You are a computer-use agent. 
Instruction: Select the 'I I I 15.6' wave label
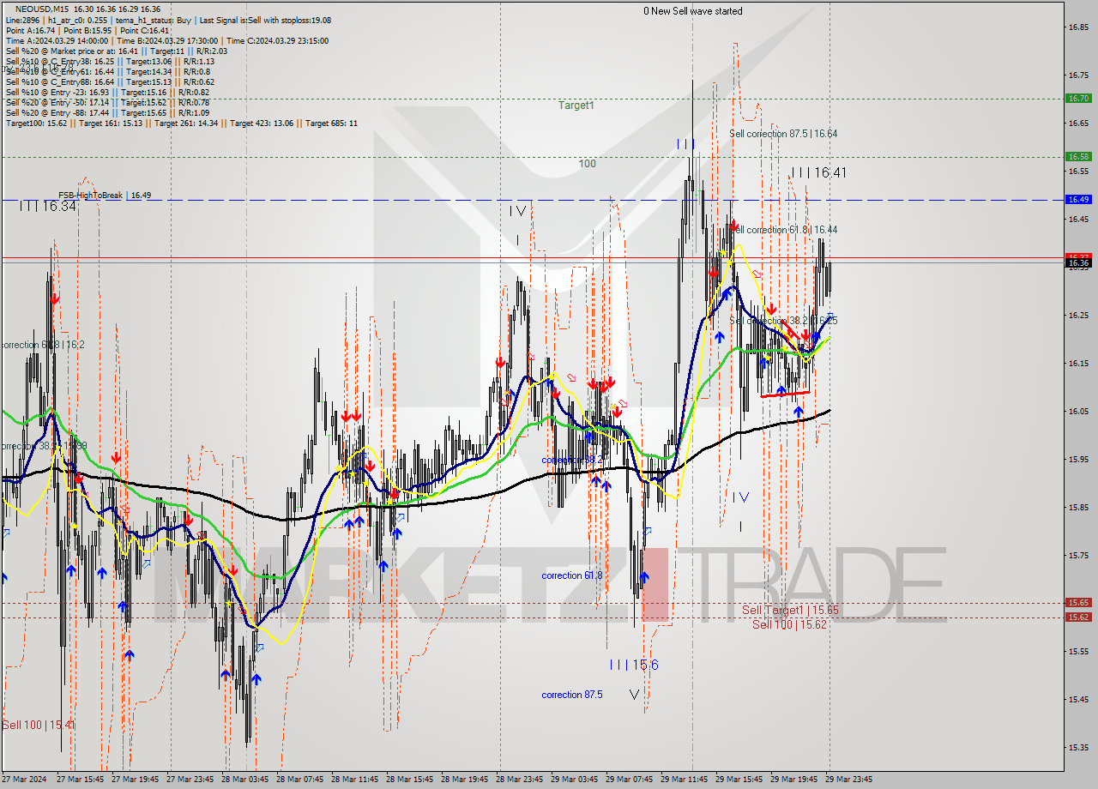634,666
